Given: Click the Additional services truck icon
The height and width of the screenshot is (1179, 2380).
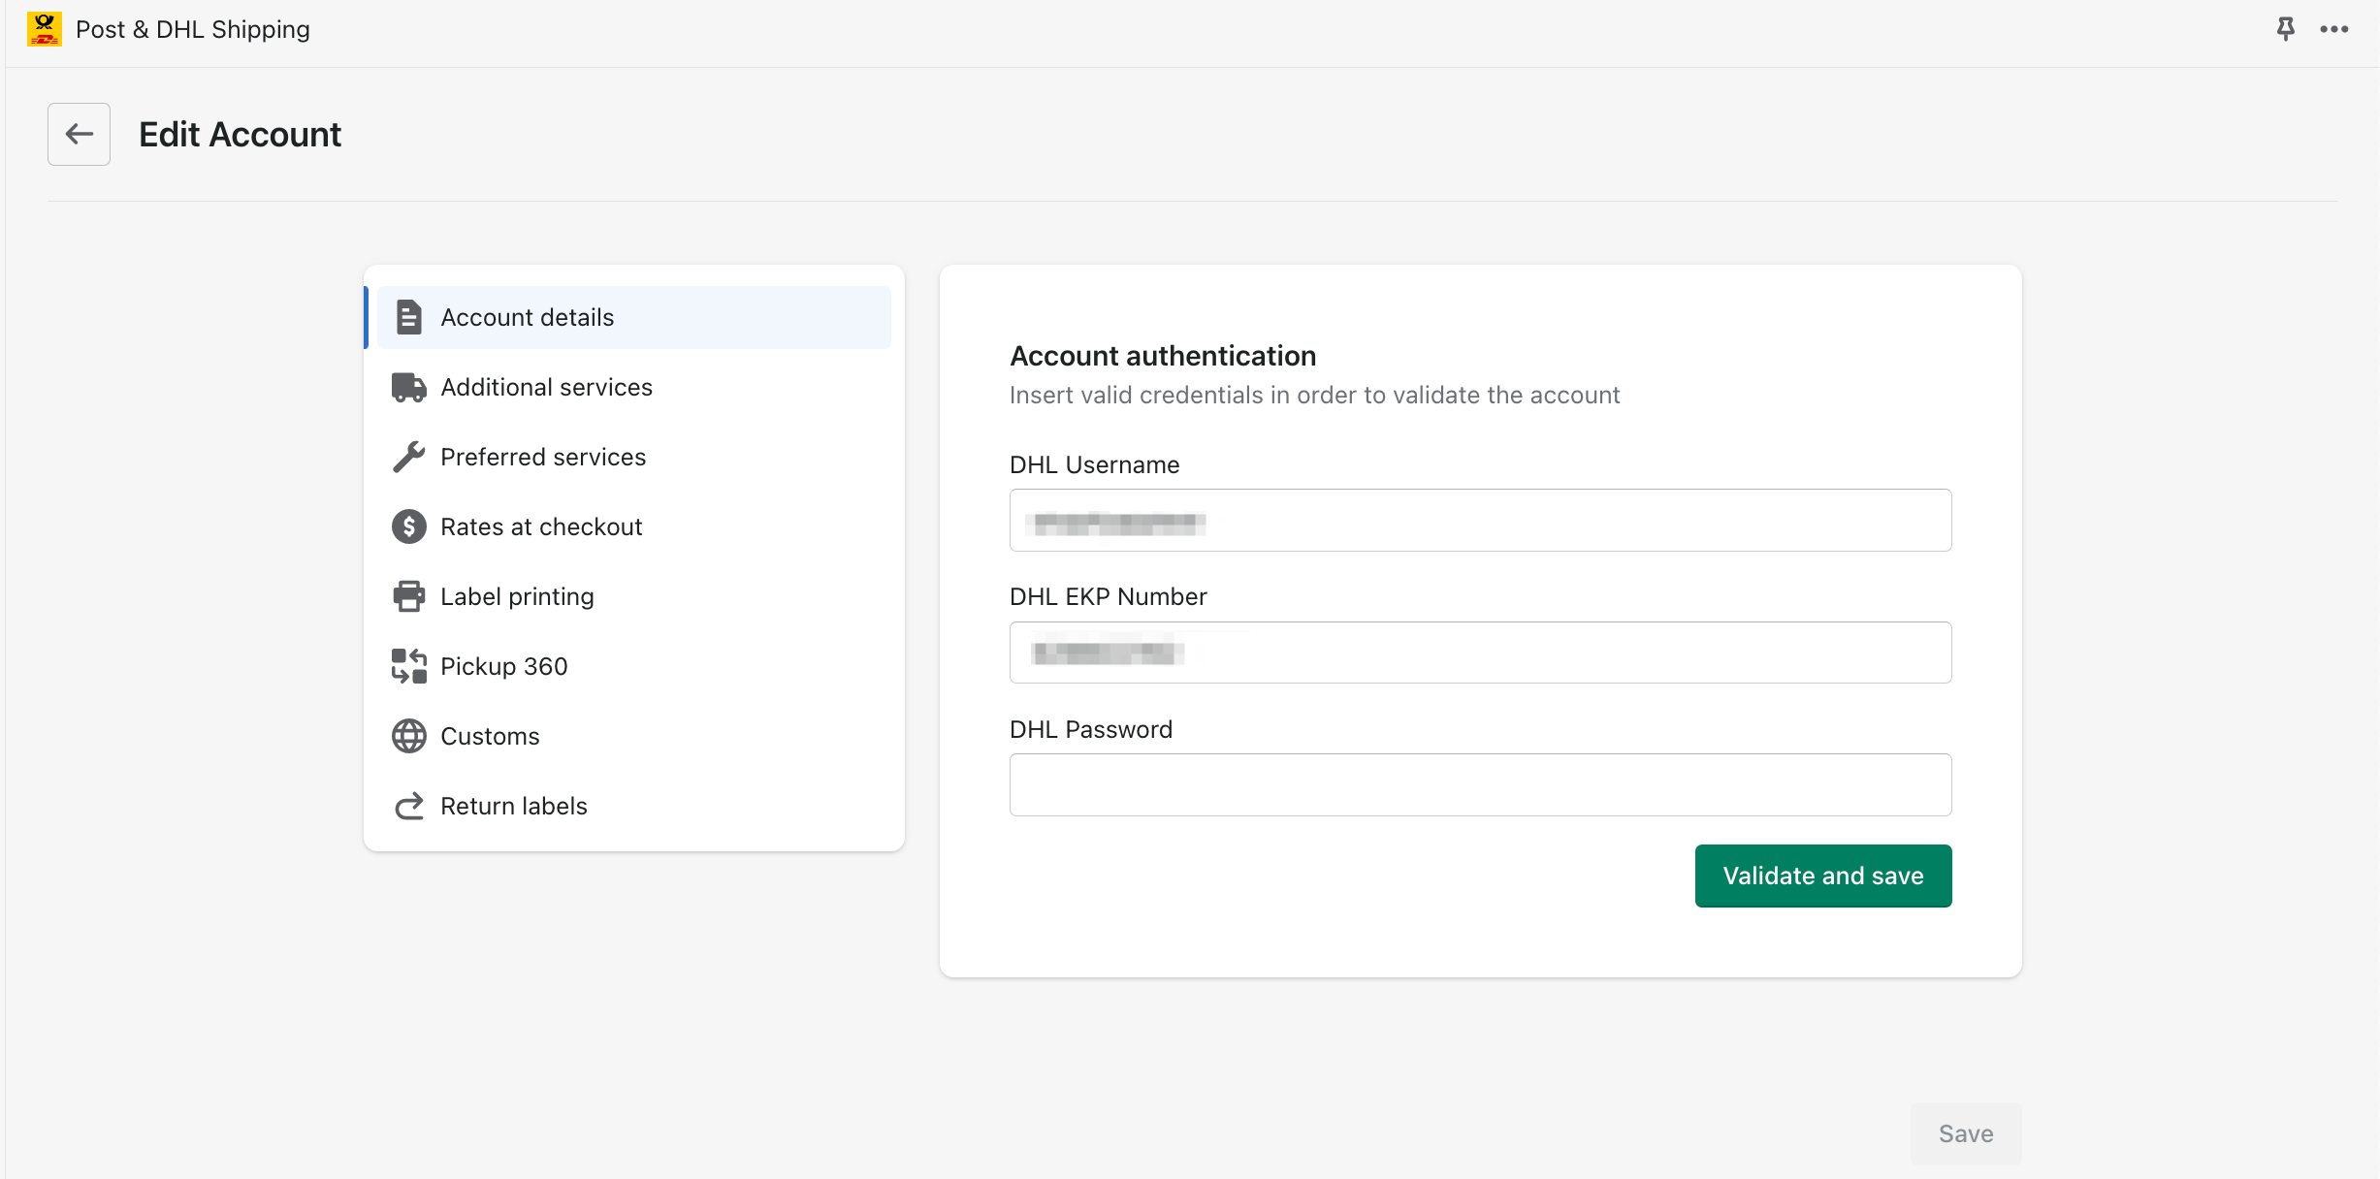Looking at the screenshot, I should pos(409,387).
